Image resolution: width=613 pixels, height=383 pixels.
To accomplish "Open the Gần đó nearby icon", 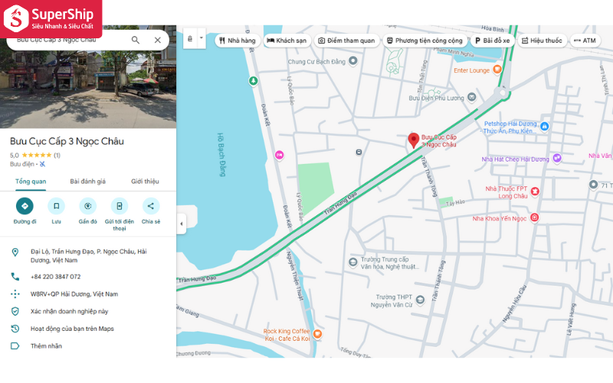I will pyautogui.click(x=88, y=206).
